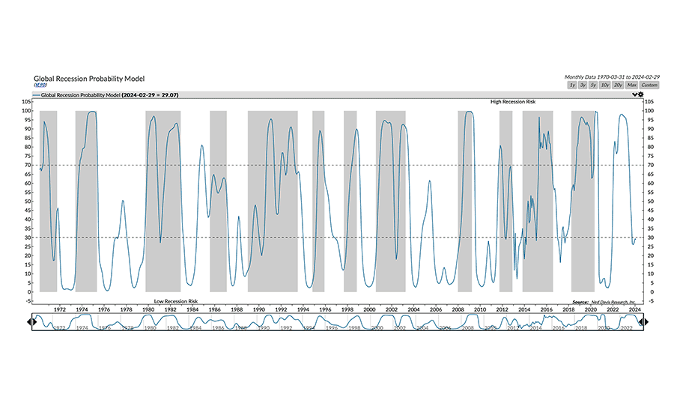The width and height of the screenshot is (674, 412).
Task: Select the 1y time range
Action: pyautogui.click(x=572, y=85)
